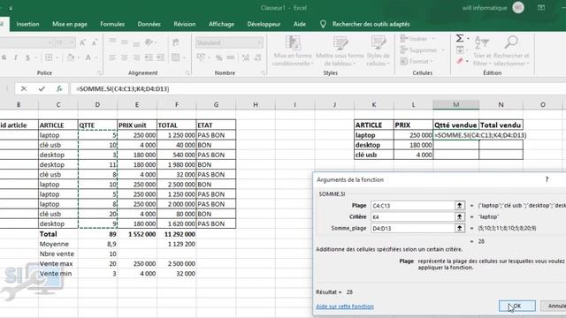Click the OK button in dialog
The image size is (566, 318).
[x=516, y=306]
